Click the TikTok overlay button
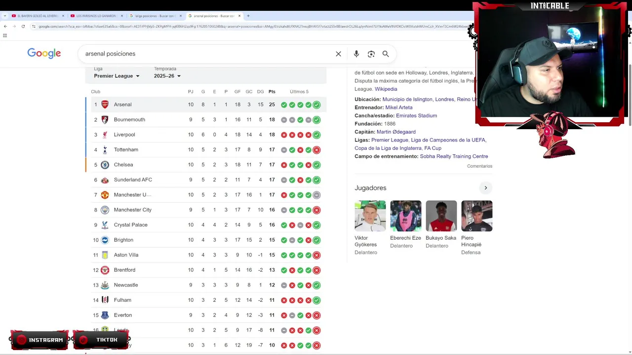This screenshot has height=355, width=632. (x=102, y=340)
